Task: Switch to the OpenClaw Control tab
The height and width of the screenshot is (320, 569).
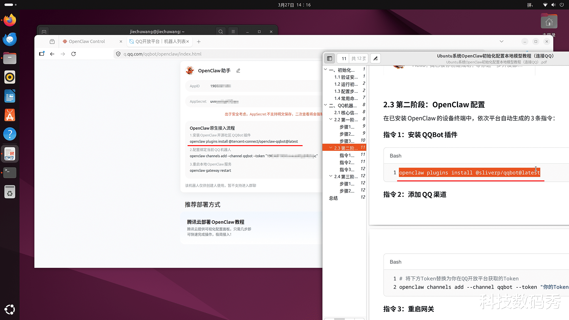Action: tap(87, 41)
